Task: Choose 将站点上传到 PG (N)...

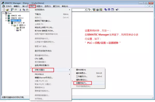Action: (x=51, y=27)
